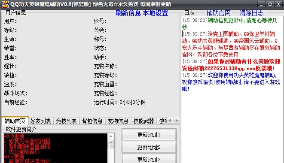The image size is (284, 163).
Task: Click the scrollbar thumb in update notes
Action: [111, 144]
